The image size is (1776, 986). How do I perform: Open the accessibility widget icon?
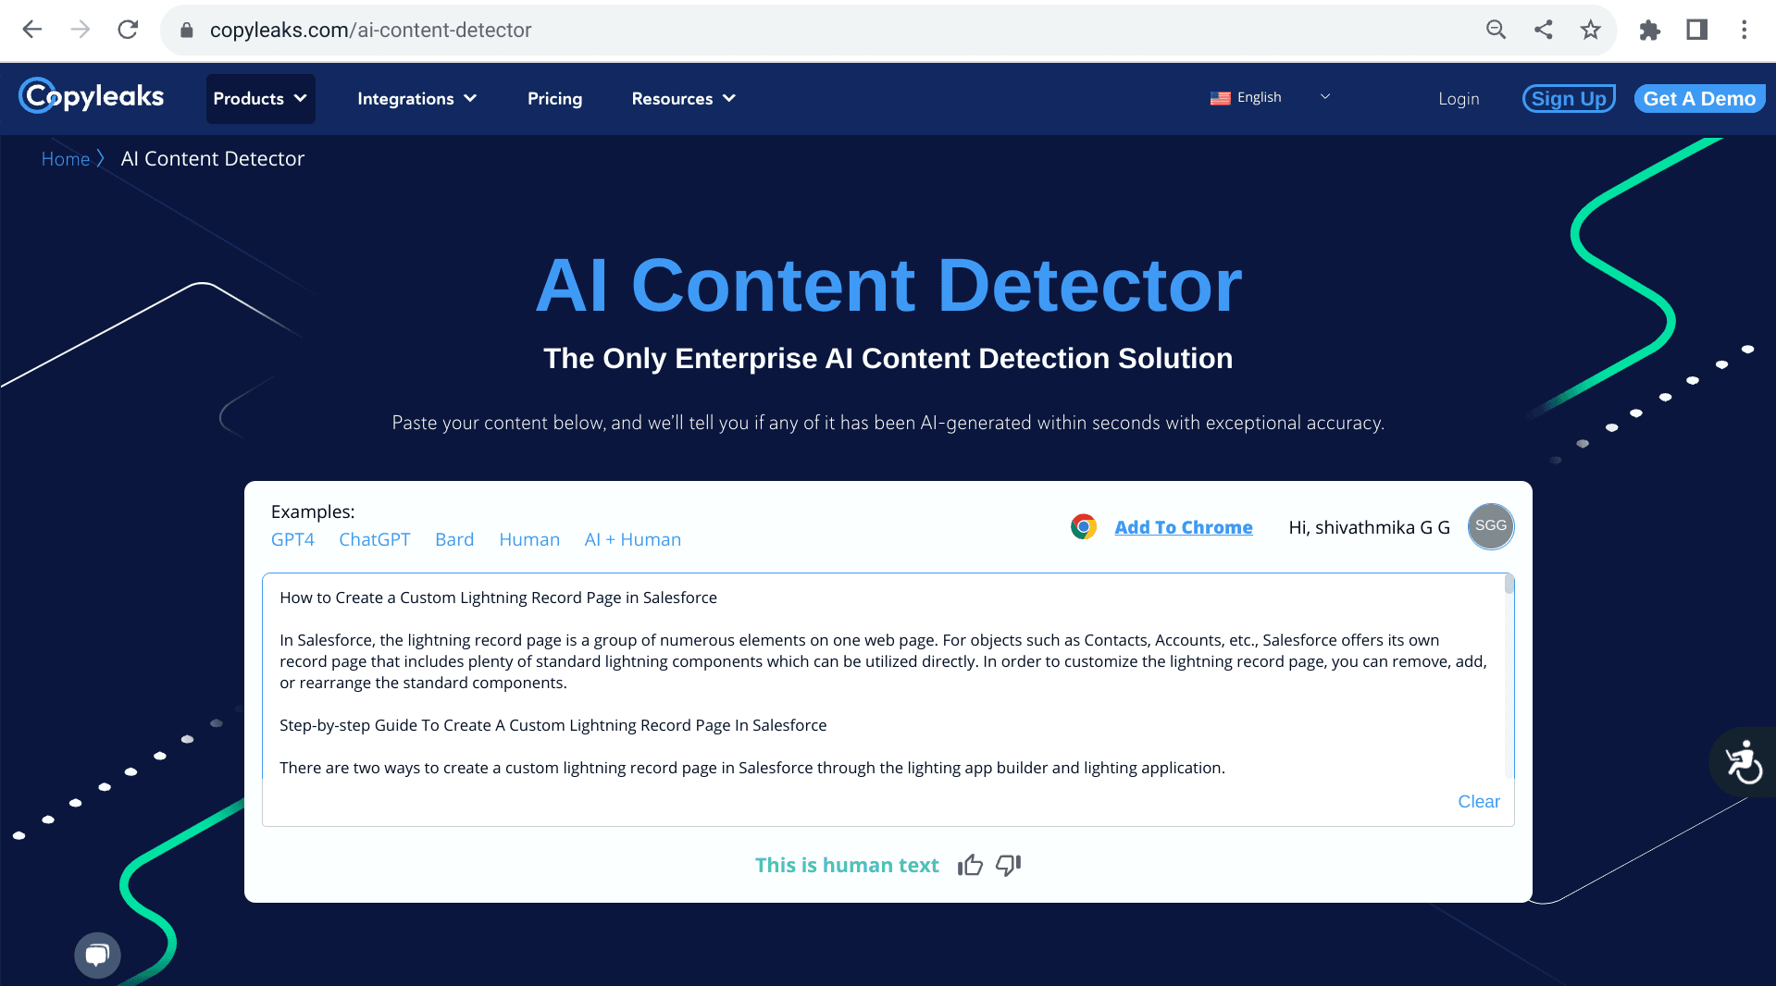pos(1744,762)
